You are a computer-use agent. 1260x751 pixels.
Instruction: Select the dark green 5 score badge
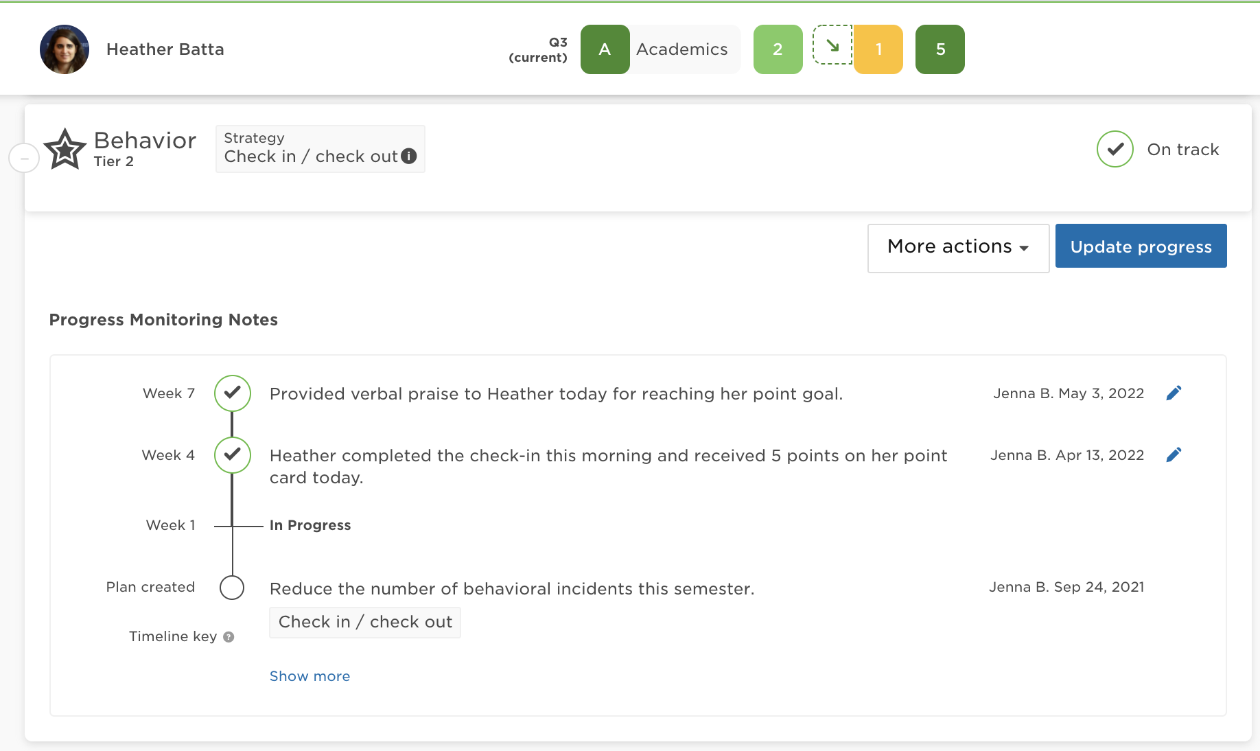pos(940,49)
